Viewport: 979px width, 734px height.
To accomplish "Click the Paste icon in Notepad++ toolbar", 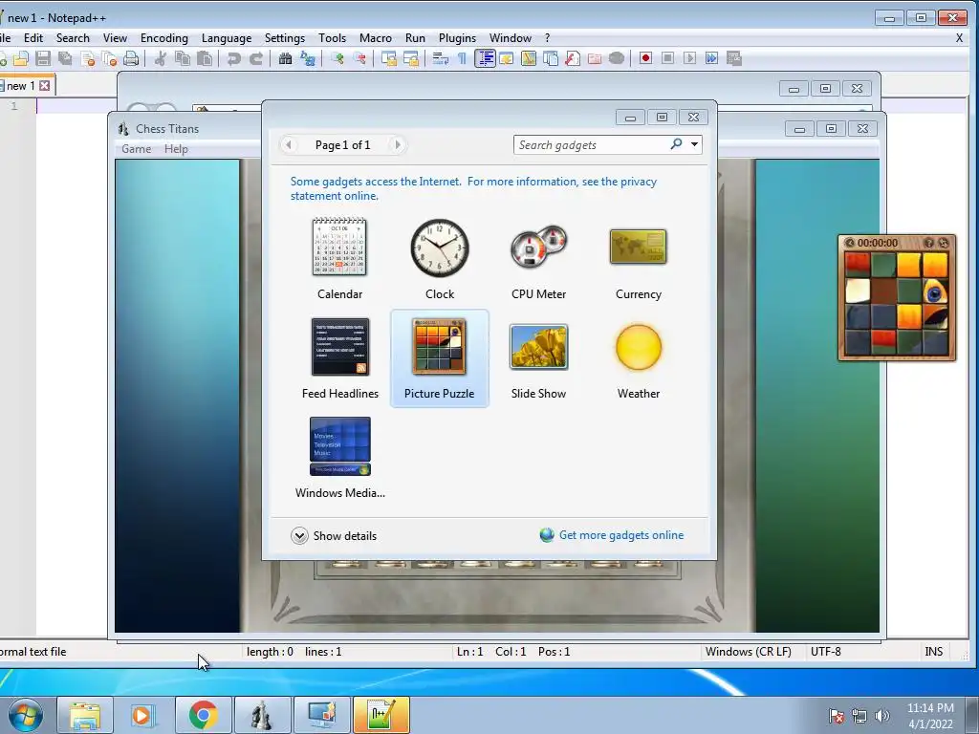I will click(x=205, y=58).
